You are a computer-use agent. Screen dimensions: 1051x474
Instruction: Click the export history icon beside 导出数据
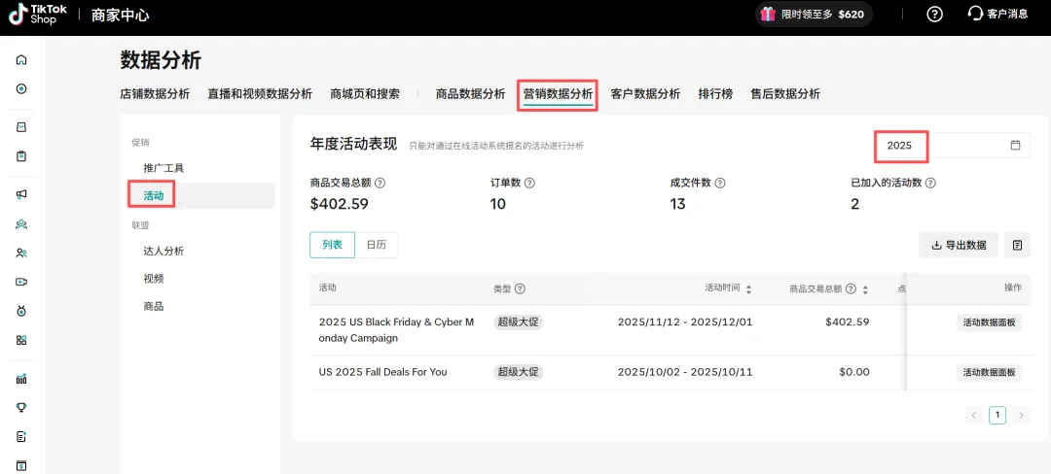tap(1017, 246)
